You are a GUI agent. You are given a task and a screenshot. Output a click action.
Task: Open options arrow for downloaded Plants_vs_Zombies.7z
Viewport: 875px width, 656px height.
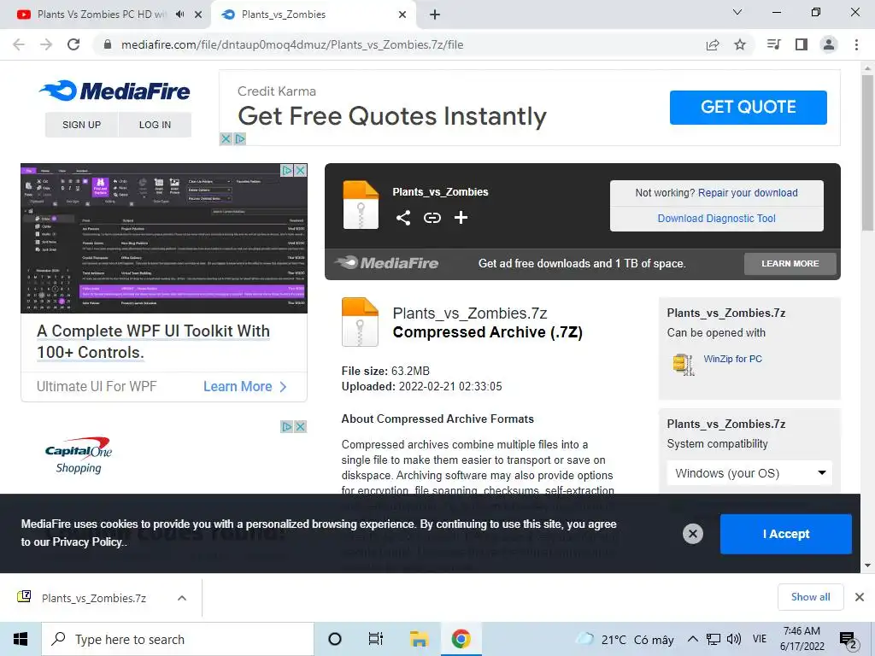pos(181,598)
